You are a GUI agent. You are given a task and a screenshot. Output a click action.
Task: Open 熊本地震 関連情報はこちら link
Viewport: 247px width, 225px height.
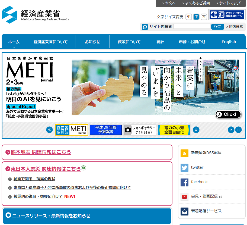click(x=41, y=152)
